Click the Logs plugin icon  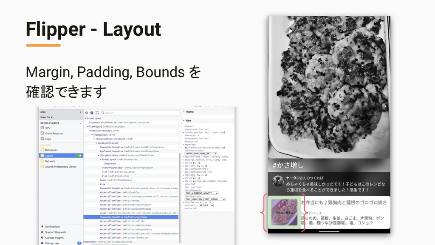point(42,139)
